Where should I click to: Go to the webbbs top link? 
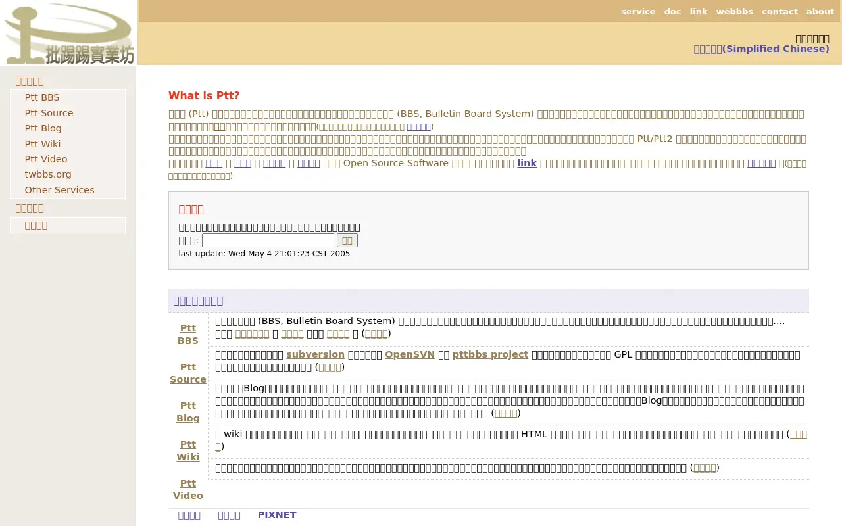(734, 11)
